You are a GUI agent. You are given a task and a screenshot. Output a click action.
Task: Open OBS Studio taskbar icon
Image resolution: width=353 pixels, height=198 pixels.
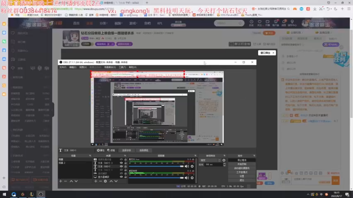point(41,194)
